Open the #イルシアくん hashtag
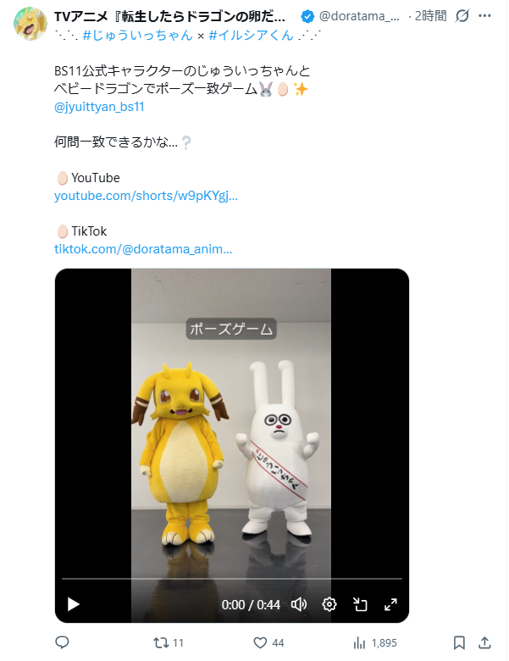This screenshot has height=661, width=509. pyautogui.click(x=251, y=35)
